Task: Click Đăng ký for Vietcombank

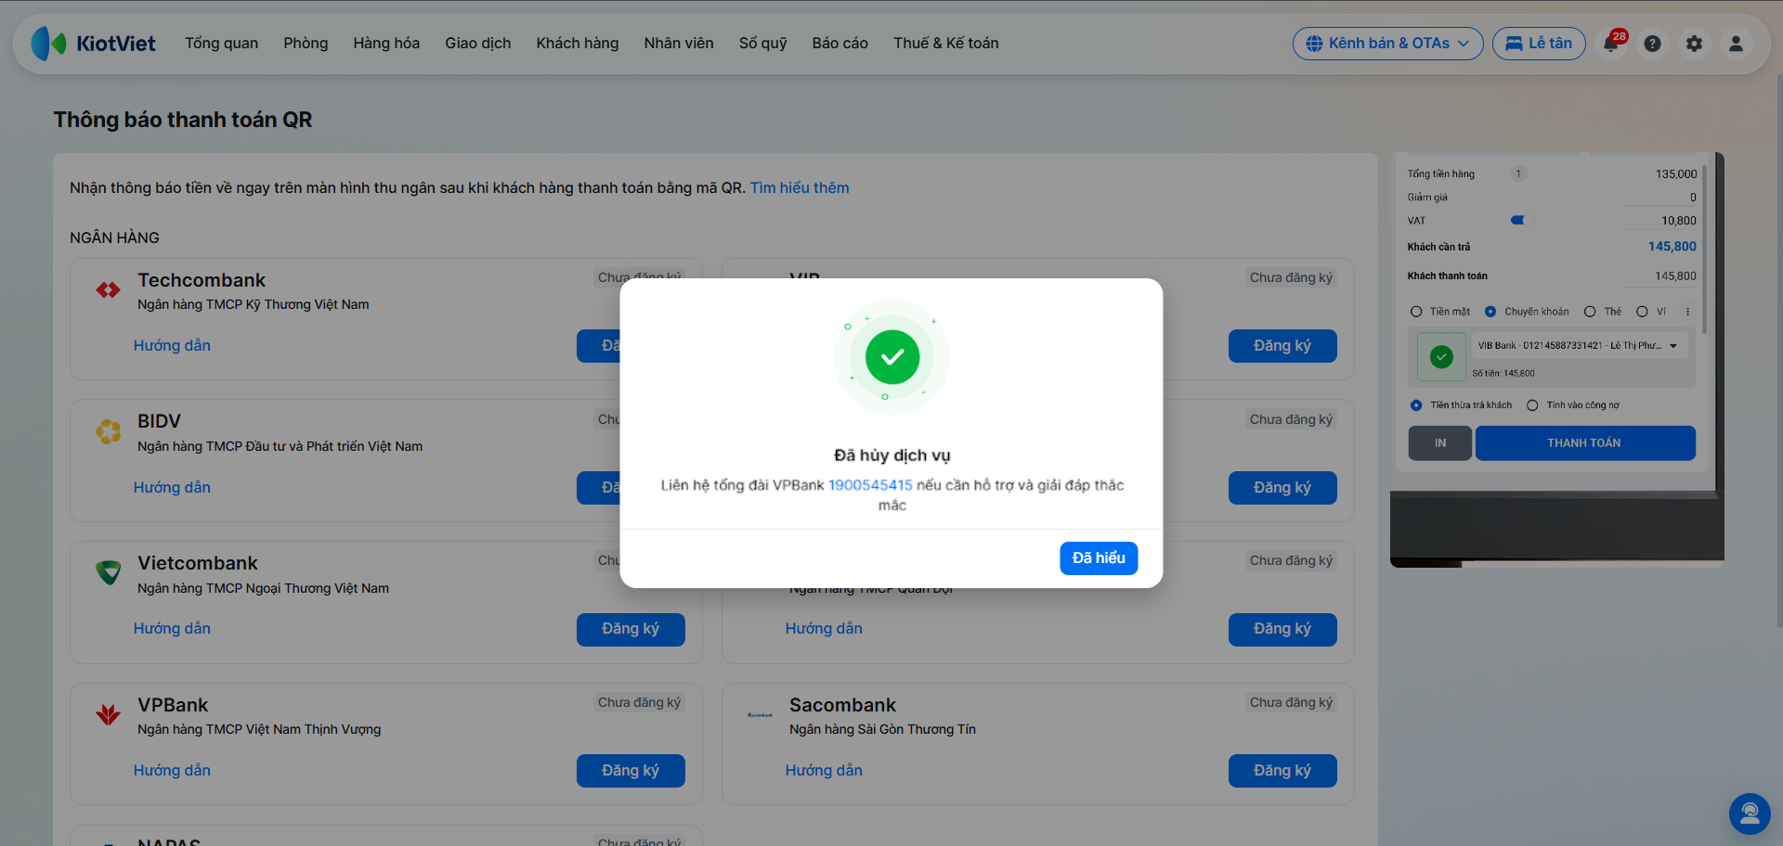Action: click(x=631, y=629)
